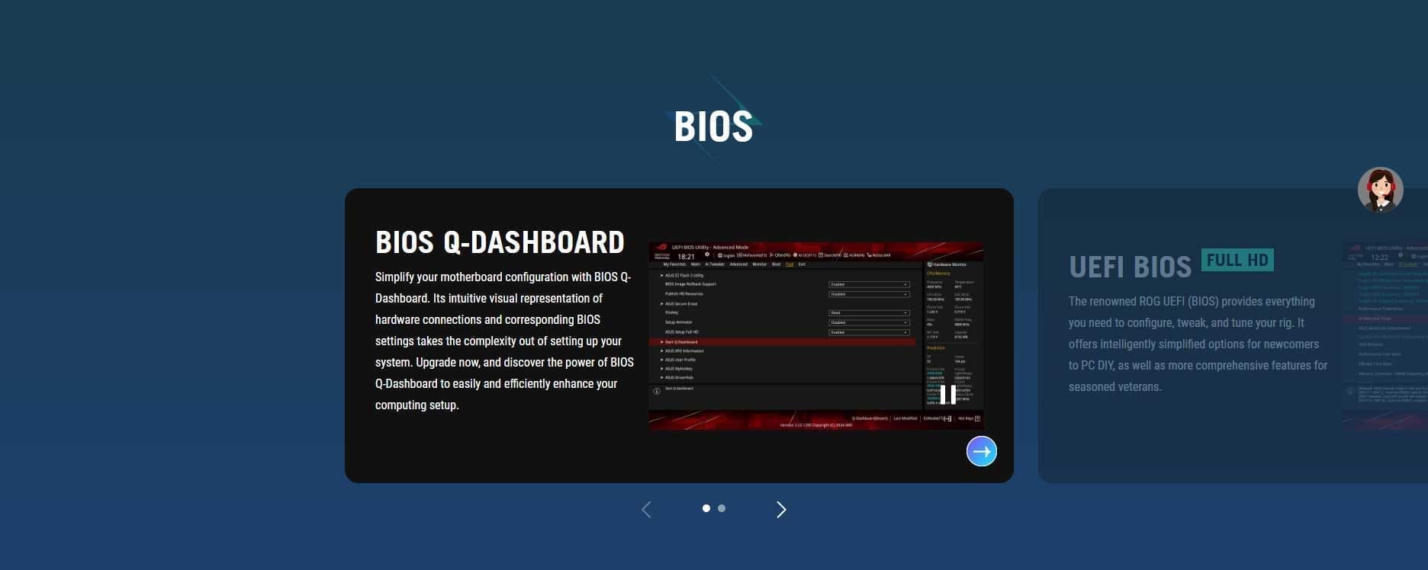
Task: Click the info icon in BIOS screenshot
Action: 657,391
